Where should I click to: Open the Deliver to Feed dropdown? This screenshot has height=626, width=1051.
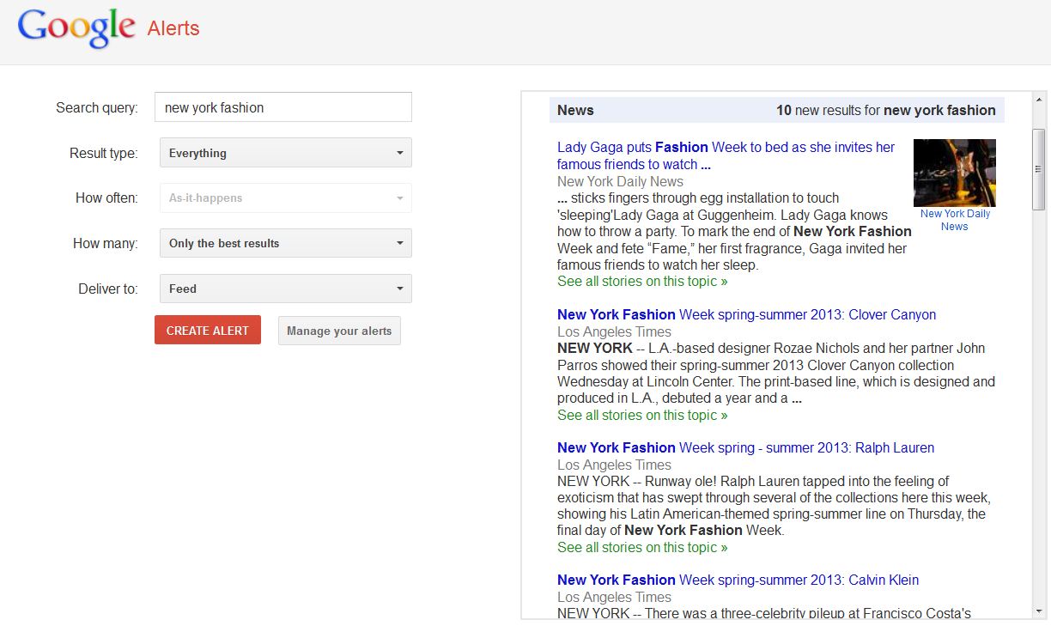(x=286, y=289)
